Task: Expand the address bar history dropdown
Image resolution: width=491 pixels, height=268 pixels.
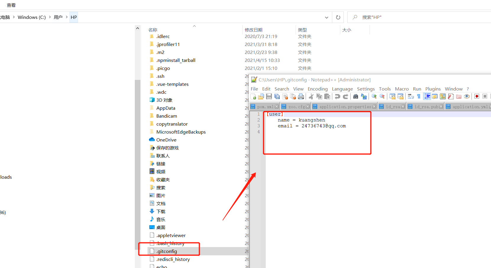Action: tap(327, 17)
